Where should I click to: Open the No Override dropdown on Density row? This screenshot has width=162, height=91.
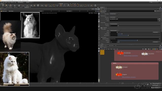tap(156, 32)
